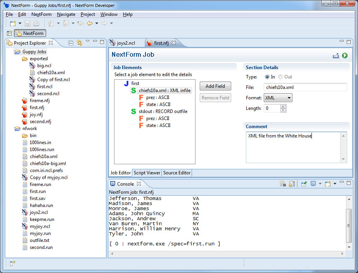Click the File input field chiefs10a.xml
This screenshot has width=358, height=273.
click(x=305, y=87)
